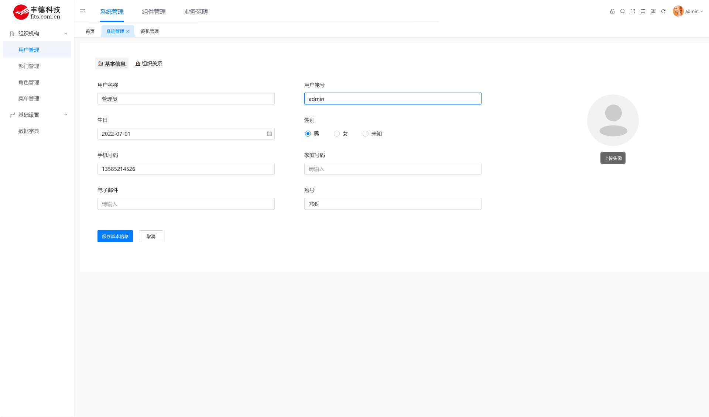Image resolution: width=709 pixels, height=417 pixels.
Task: Select the 男 gender radio
Action: pyautogui.click(x=308, y=134)
